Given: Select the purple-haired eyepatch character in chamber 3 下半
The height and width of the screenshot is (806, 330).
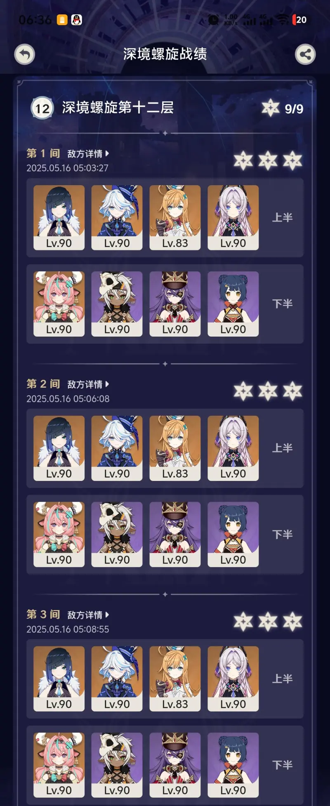Looking at the screenshot, I should (x=175, y=765).
